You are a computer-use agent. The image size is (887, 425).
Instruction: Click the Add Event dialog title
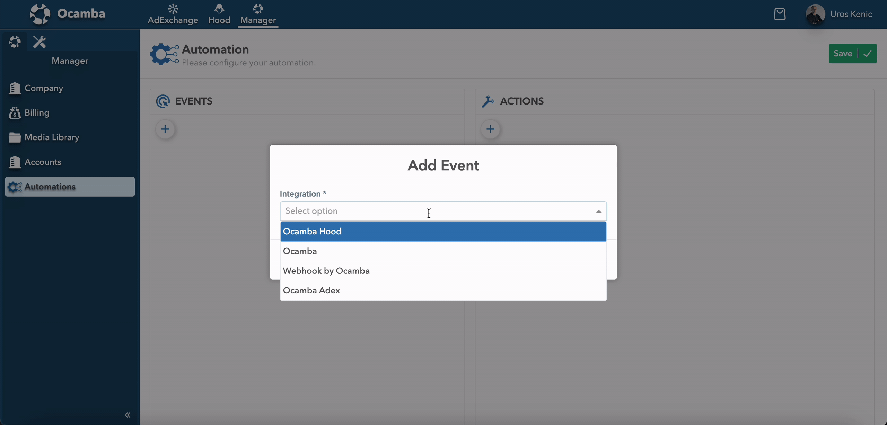(443, 165)
